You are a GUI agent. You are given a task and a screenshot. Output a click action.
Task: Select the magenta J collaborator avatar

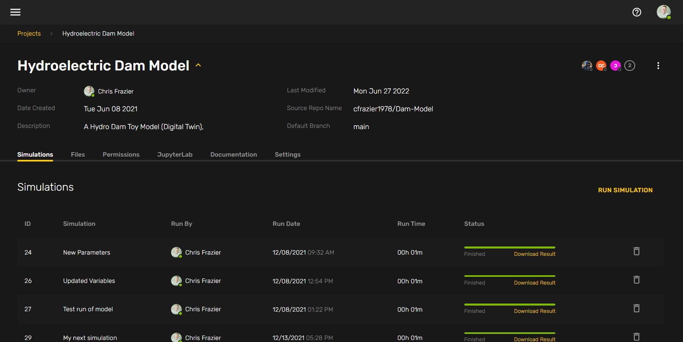click(x=615, y=66)
